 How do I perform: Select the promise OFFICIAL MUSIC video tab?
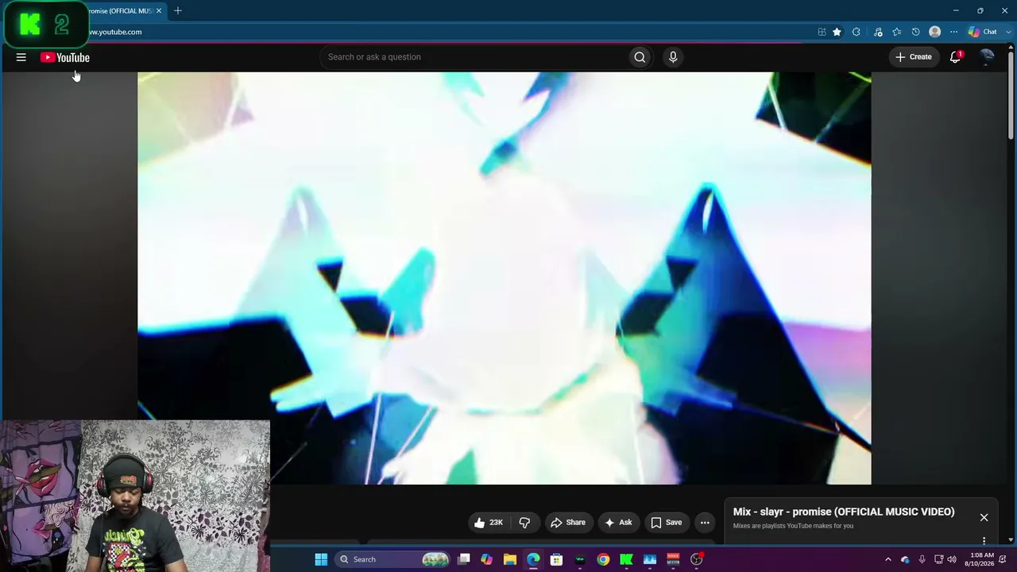click(119, 10)
